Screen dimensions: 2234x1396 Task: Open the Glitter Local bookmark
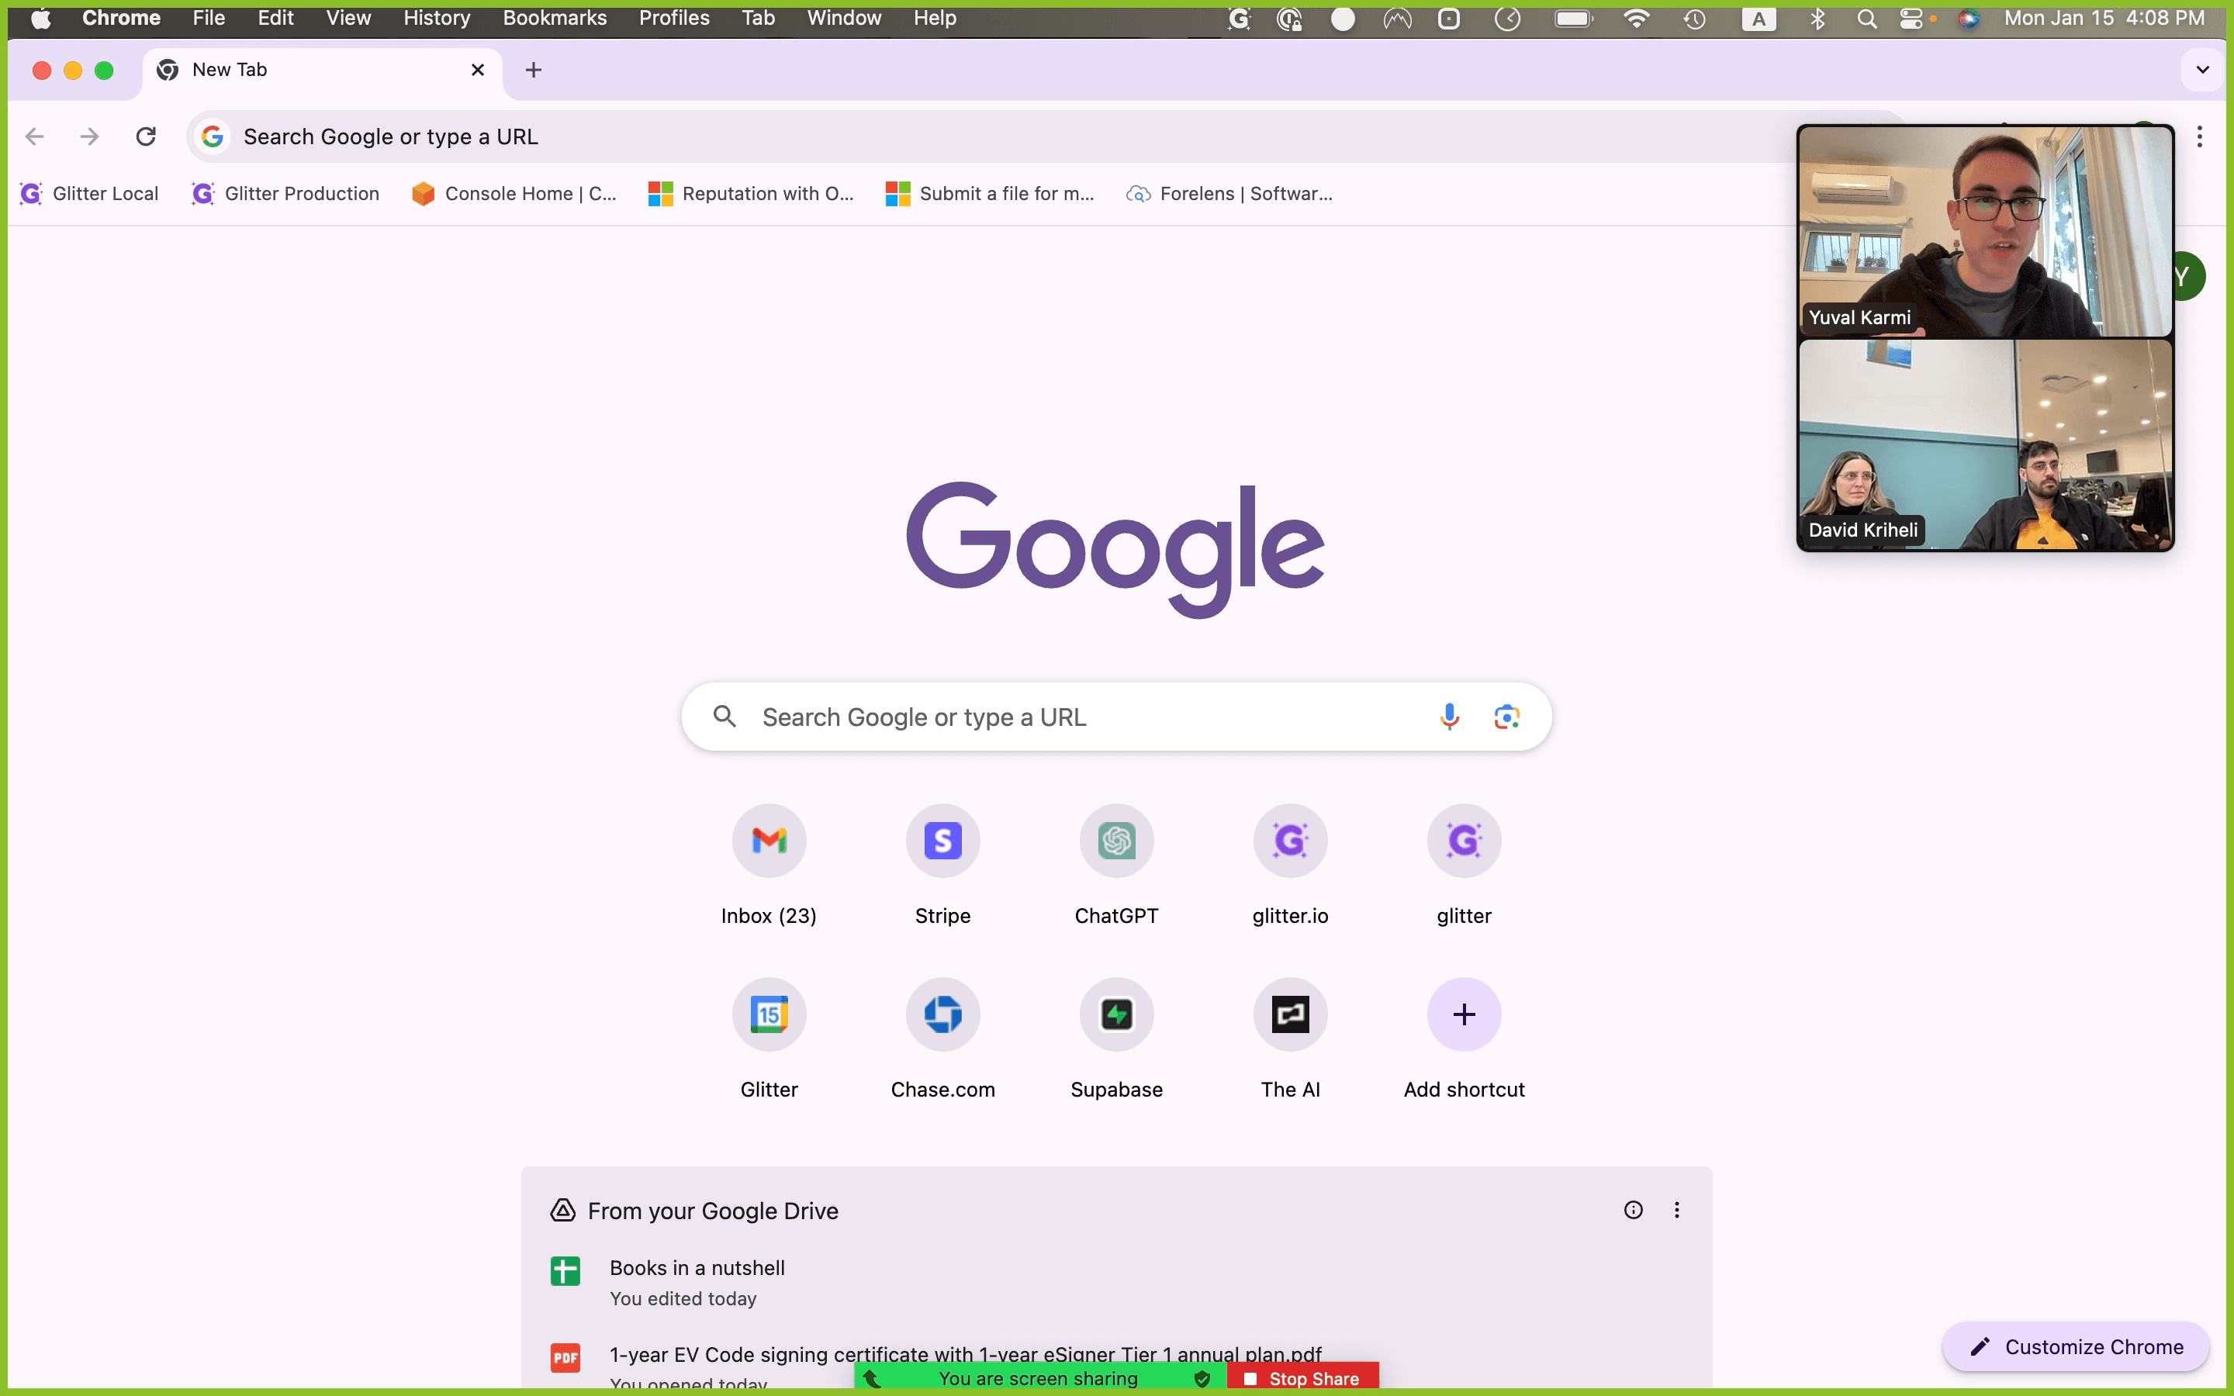[89, 193]
